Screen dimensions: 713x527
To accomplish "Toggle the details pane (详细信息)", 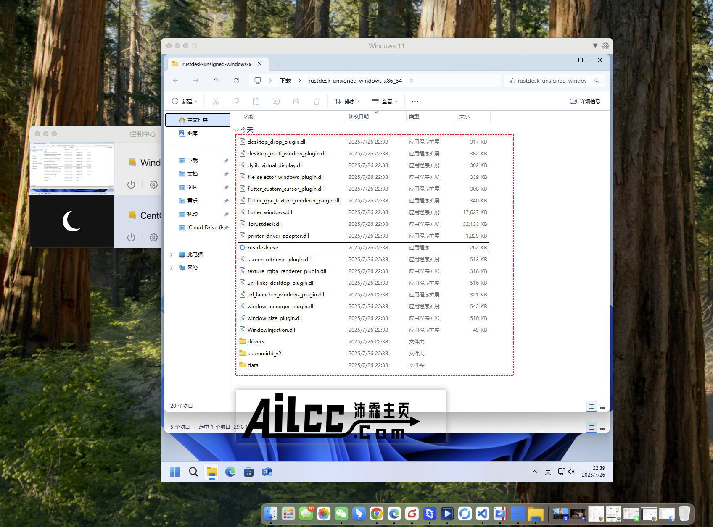I will 585,101.
